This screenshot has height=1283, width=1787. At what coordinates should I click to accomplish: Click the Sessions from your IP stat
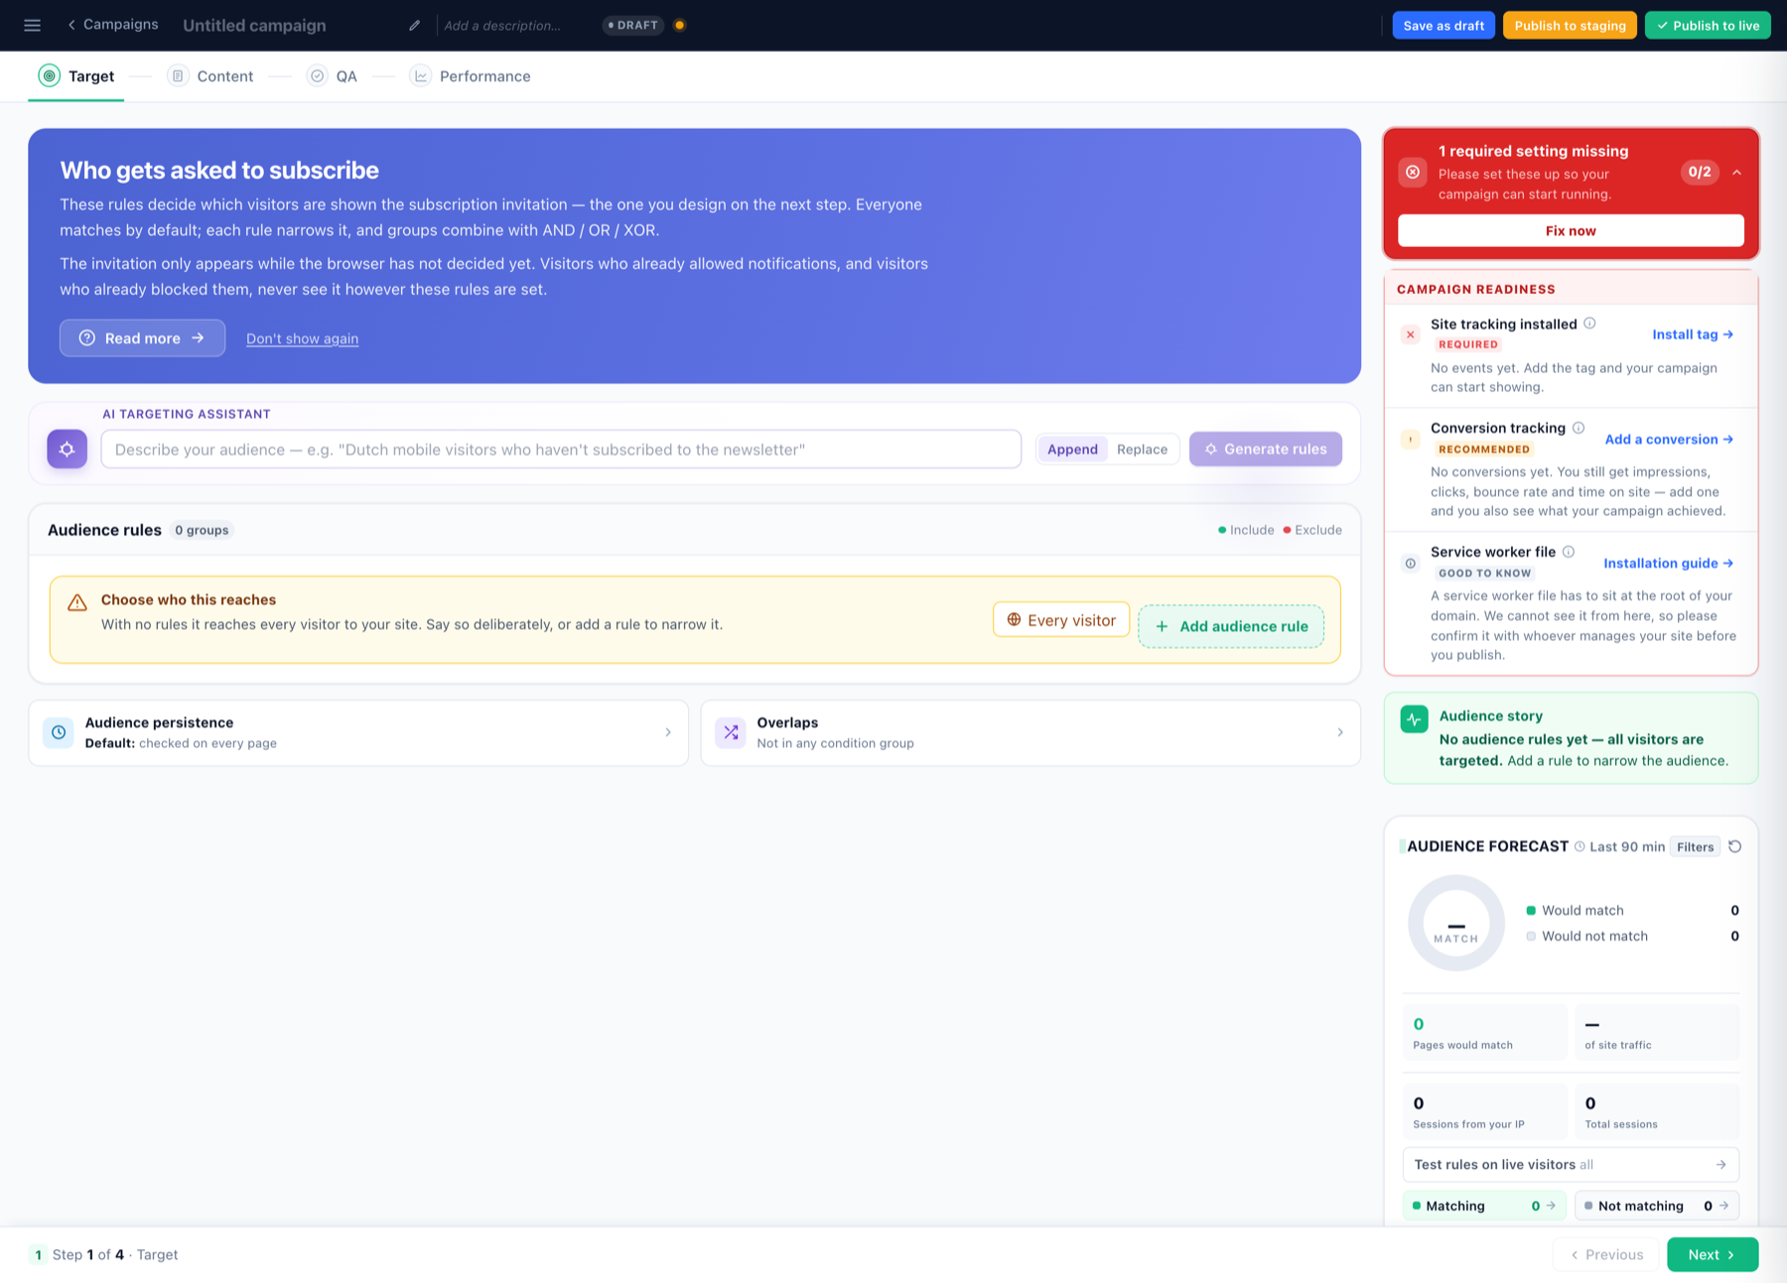pyautogui.click(x=1484, y=1111)
